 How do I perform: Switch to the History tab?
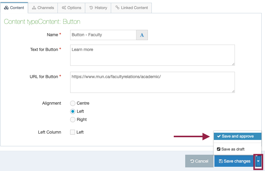98,8
